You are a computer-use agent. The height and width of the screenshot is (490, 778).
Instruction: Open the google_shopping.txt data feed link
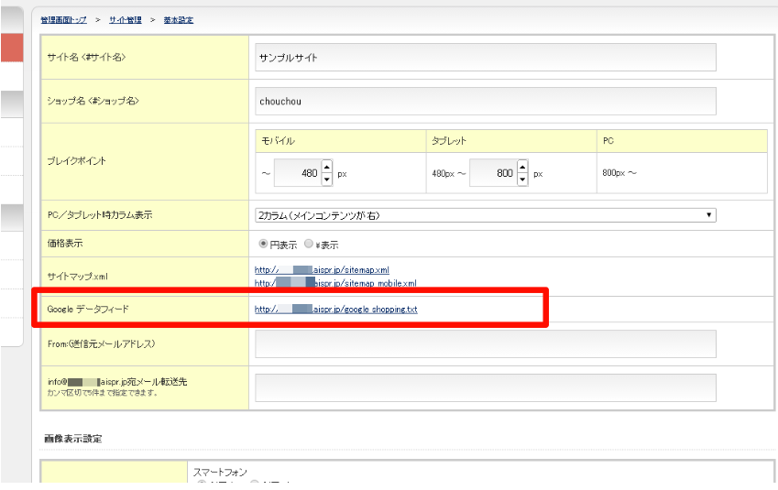click(335, 310)
